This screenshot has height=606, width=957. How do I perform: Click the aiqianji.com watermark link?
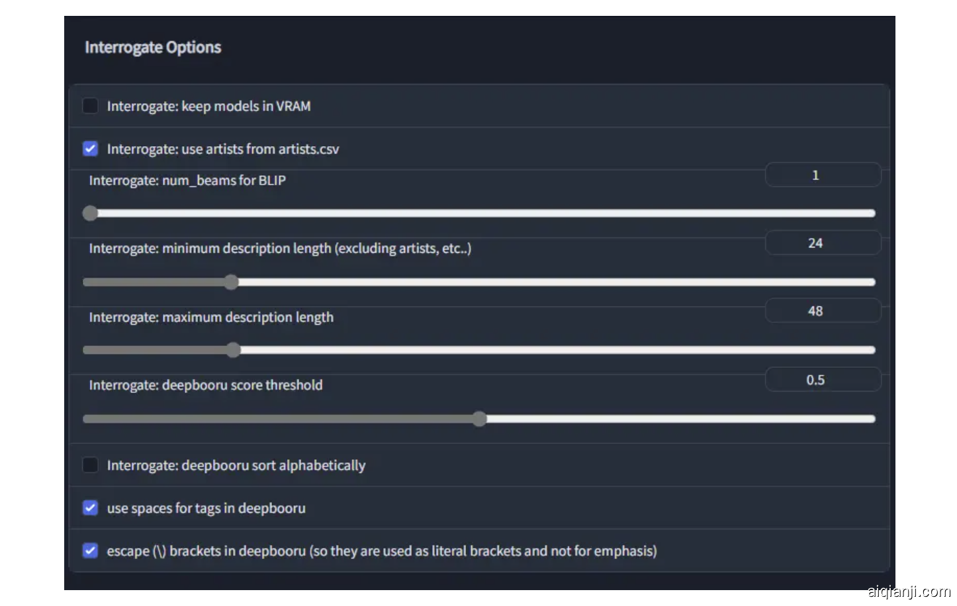point(909,591)
